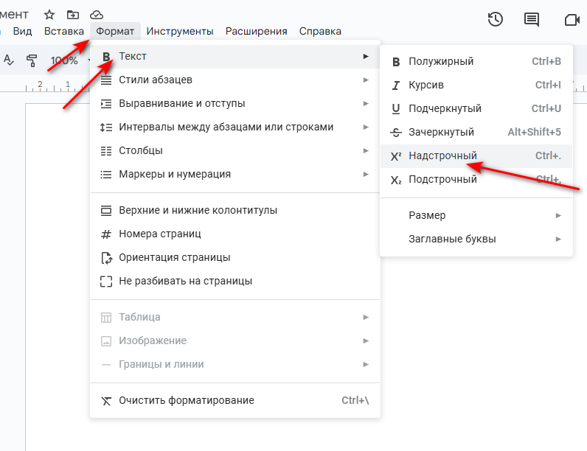
Task: Choose Верхние и нижние колонтитулы
Action: [x=235, y=211]
